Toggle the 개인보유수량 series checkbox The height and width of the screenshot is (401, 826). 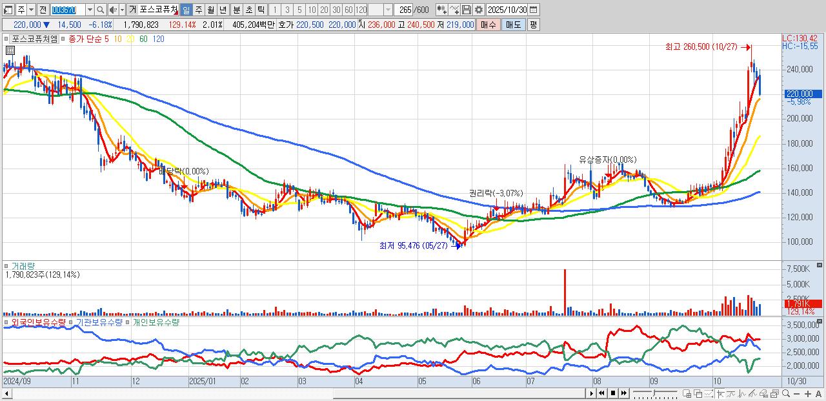[x=128, y=322]
